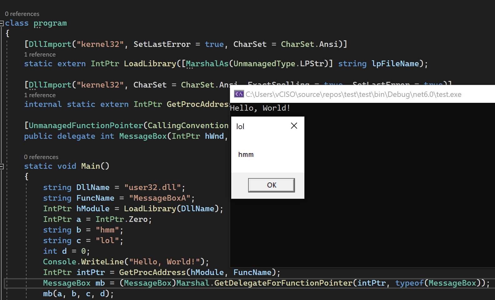Open '1 reference' CodeLens above LoadLibrary
Viewport: 495px width, 300px height.
point(40,54)
